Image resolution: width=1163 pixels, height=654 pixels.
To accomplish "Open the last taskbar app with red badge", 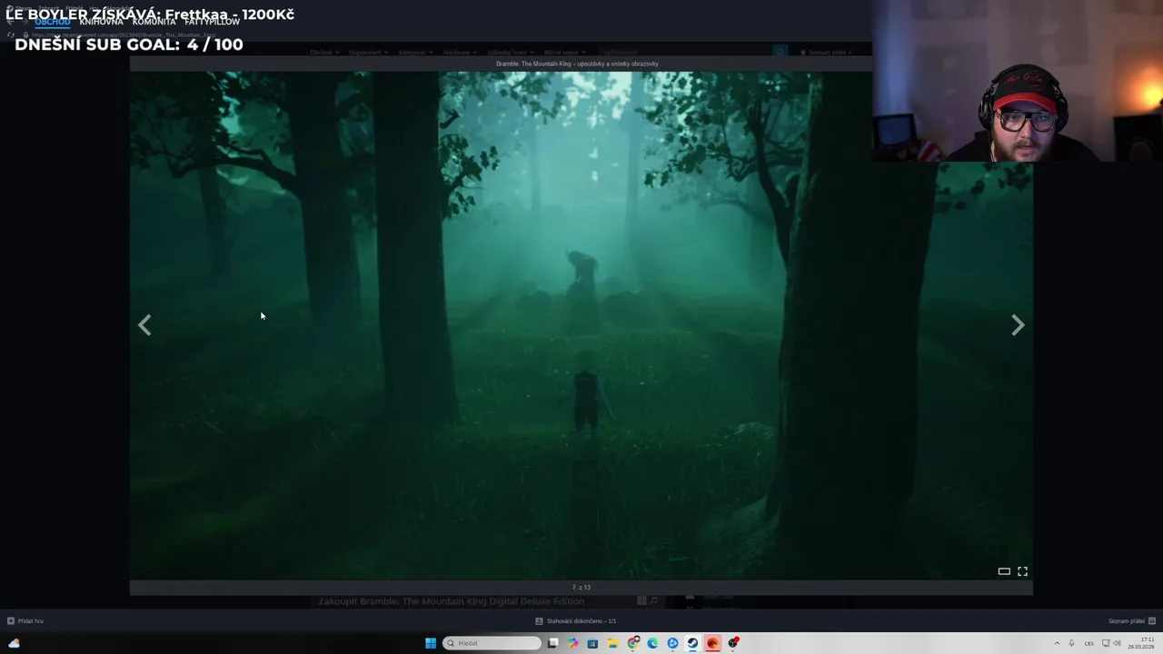I will [x=733, y=643].
